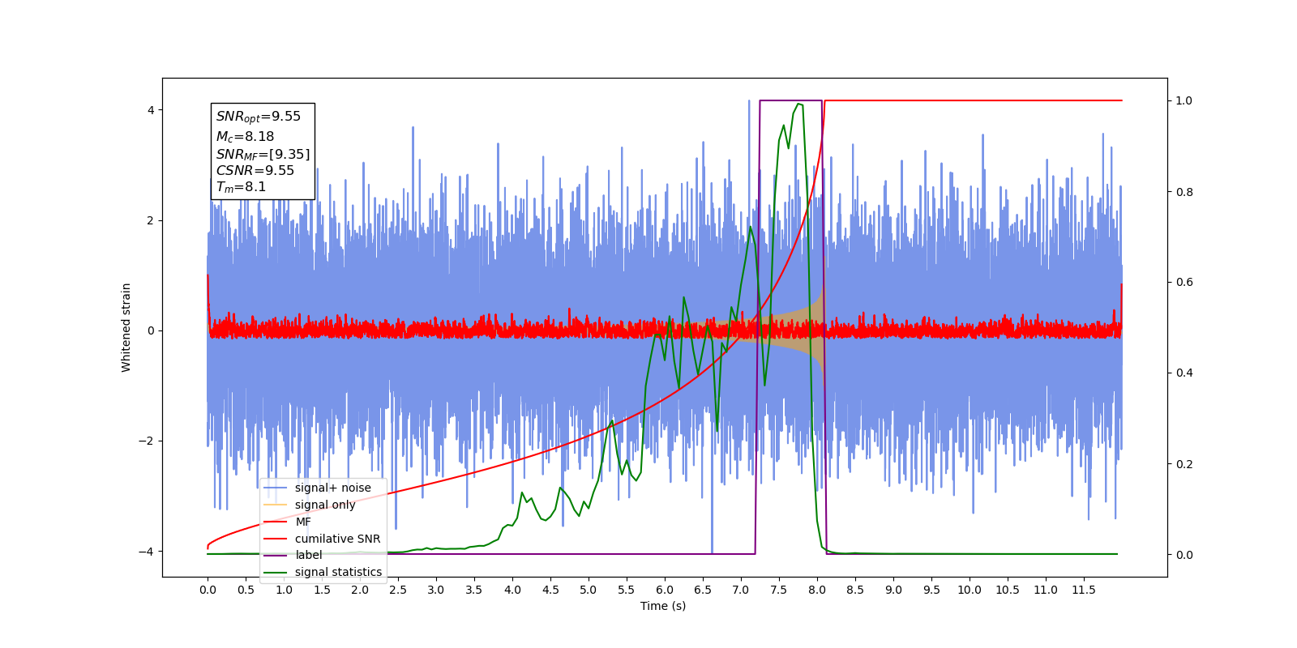Click the 6.5 tick on the time axis
The image size is (1297, 648).
(x=703, y=590)
